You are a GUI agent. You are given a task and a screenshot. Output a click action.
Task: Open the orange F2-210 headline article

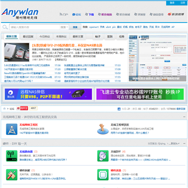(67, 45)
